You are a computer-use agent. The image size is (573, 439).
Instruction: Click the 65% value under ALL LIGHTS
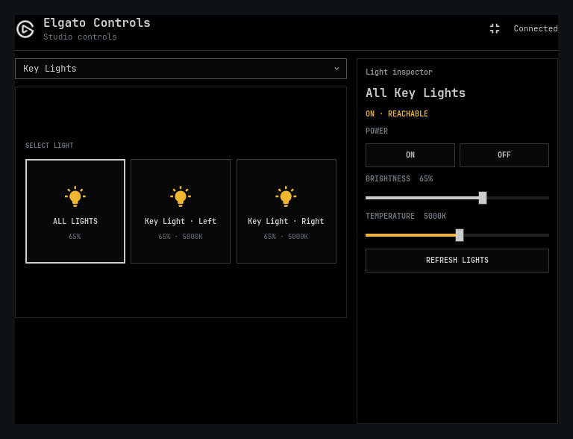(75, 237)
